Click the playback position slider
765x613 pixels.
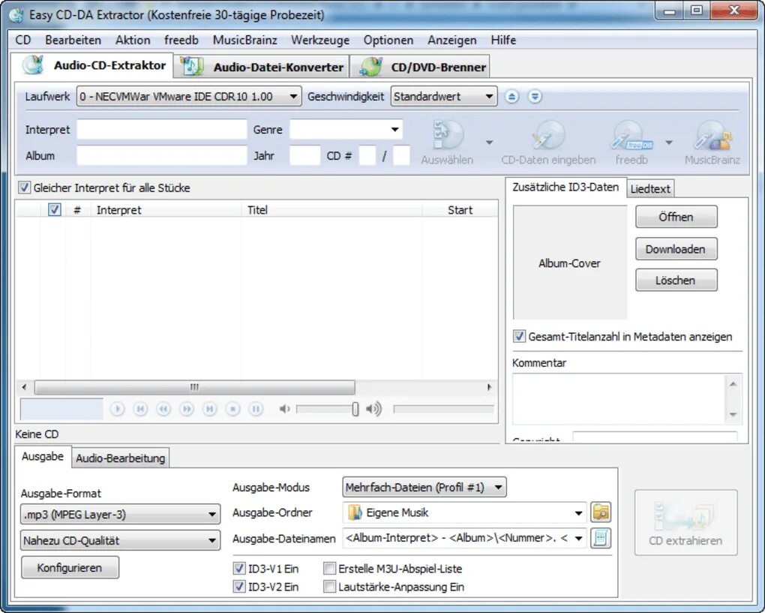pyautogui.click(x=443, y=409)
